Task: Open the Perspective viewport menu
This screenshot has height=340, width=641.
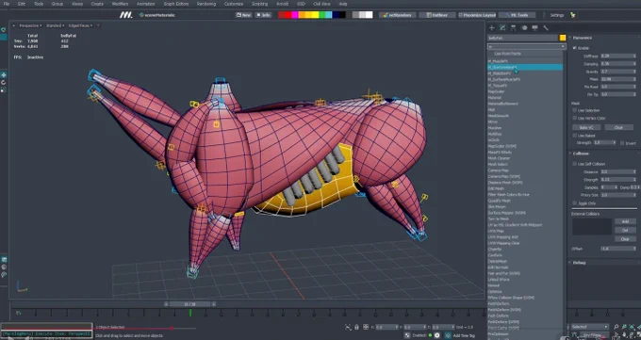Action: [x=31, y=25]
